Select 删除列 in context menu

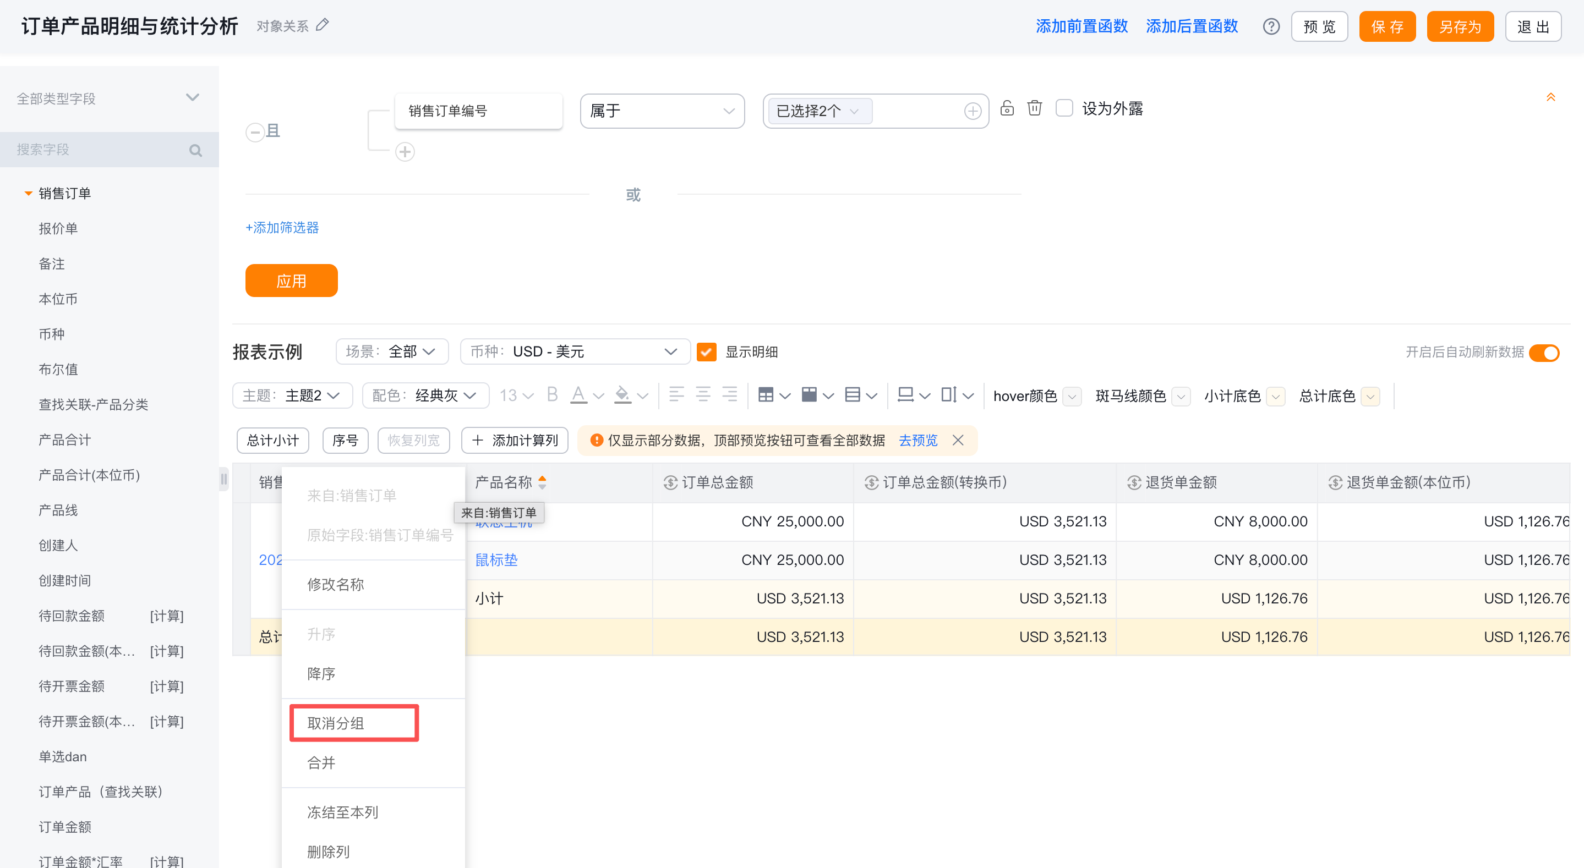tap(373, 851)
